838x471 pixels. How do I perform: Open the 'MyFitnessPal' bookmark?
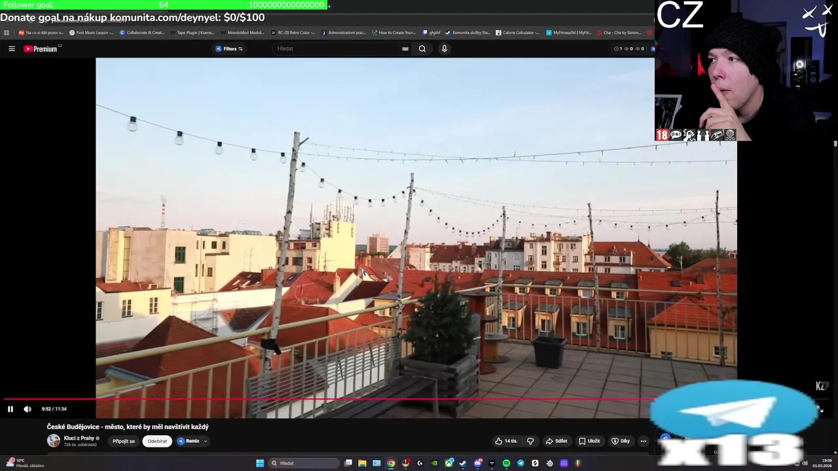point(569,33)
